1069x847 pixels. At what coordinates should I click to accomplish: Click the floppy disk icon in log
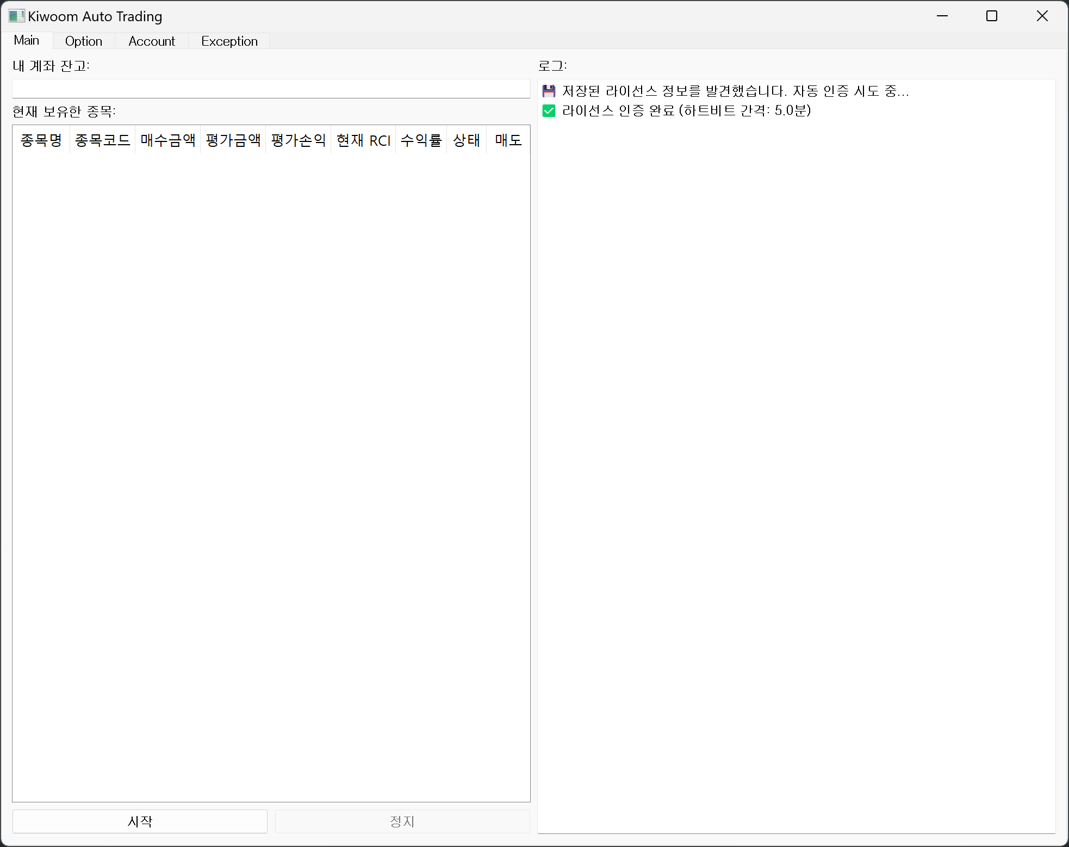pyautogui.click(x=549, y=91)
